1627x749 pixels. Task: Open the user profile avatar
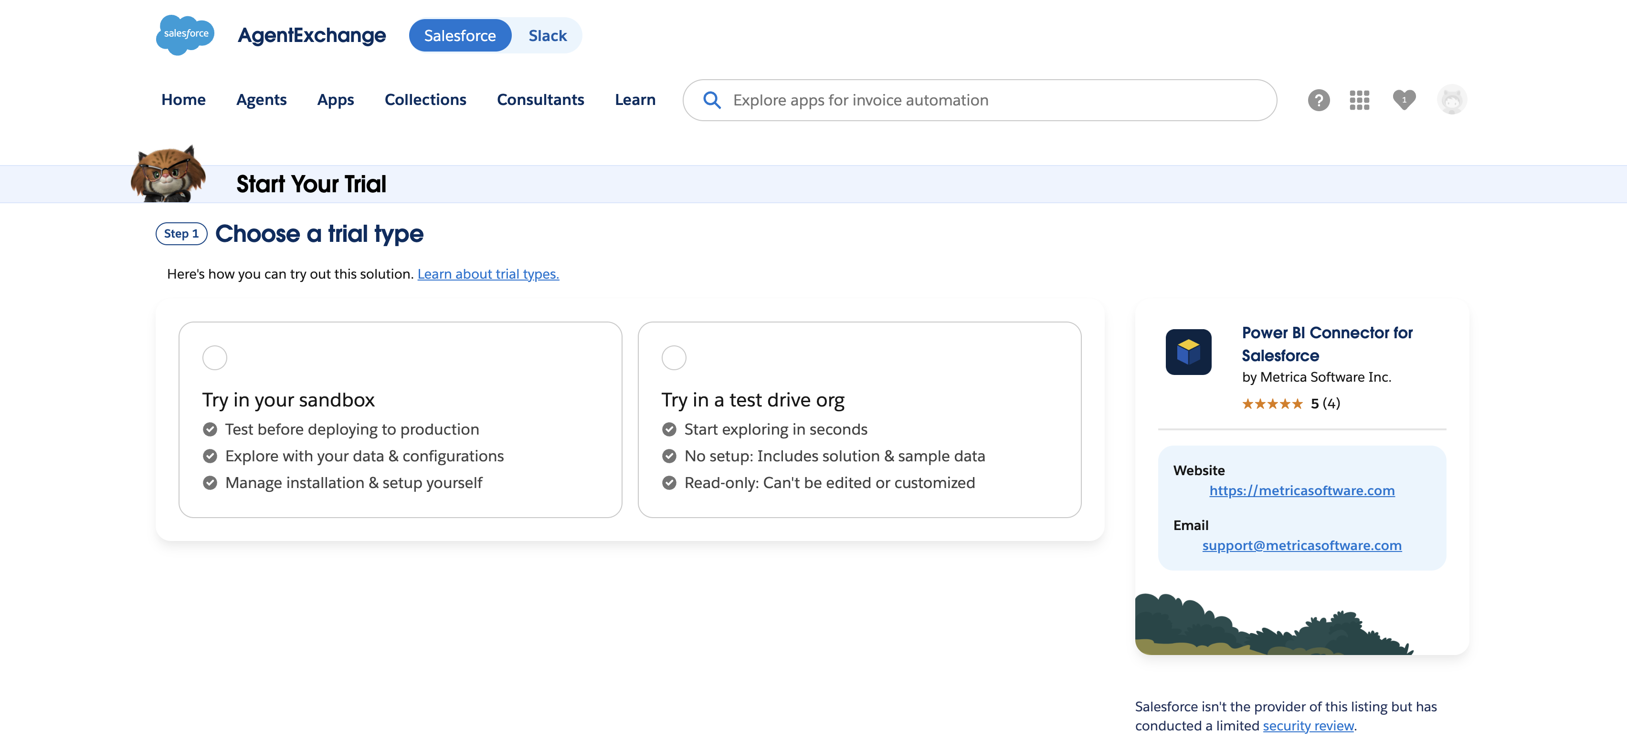click(1451, 100)
